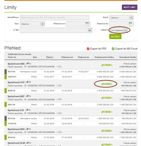Click the CREDI+ icon for Společnost IJK

107,112
